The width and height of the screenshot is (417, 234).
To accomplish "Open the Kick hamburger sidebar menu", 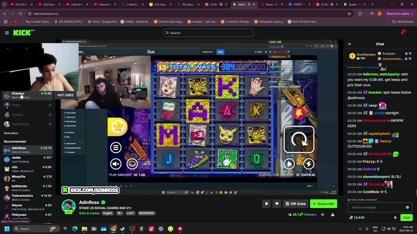I will pyautogui.click(x=7, y=33).
